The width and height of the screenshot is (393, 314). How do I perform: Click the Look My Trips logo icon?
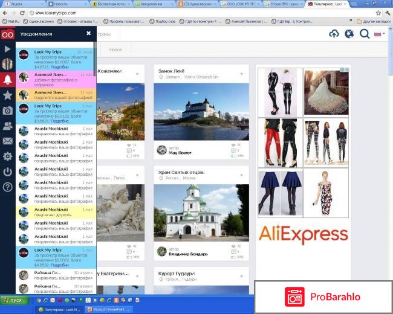(x=7, y=34)
